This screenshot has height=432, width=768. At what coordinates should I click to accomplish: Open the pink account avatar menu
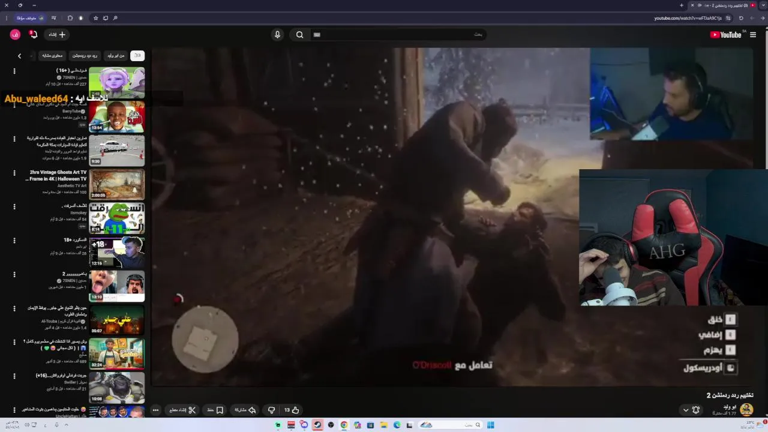point(15,35)
